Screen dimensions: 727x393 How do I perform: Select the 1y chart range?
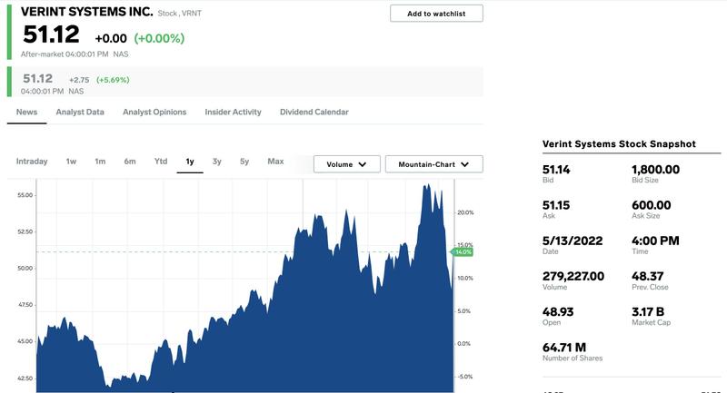(x=190, y=162)
